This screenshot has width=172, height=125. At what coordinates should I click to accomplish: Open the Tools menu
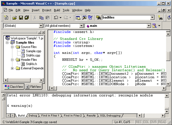pyautogui.click(x=66, y=10)
